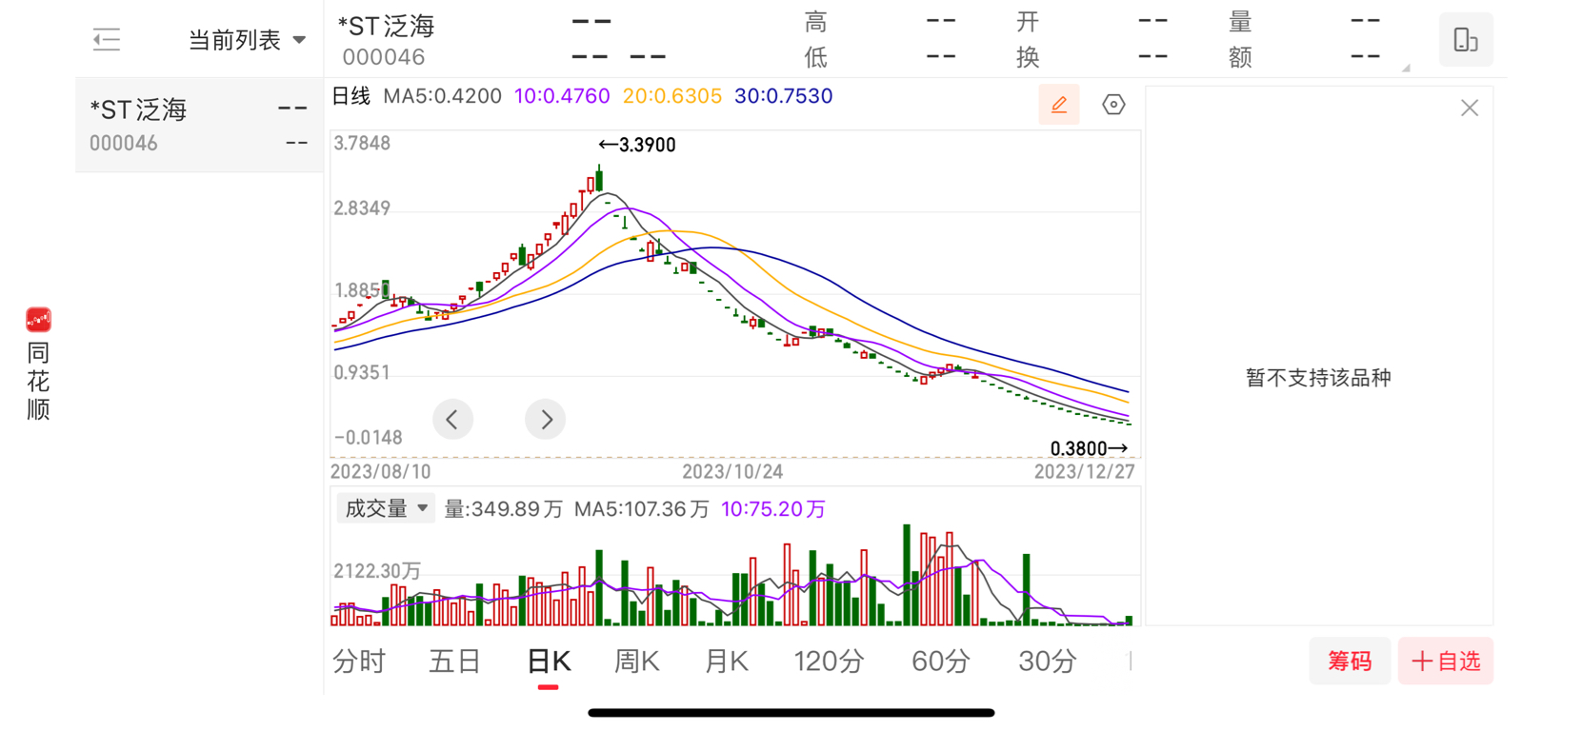Open the 成交量 indicator dropdown
1583x731 pixels.
(x=386, y=508)
